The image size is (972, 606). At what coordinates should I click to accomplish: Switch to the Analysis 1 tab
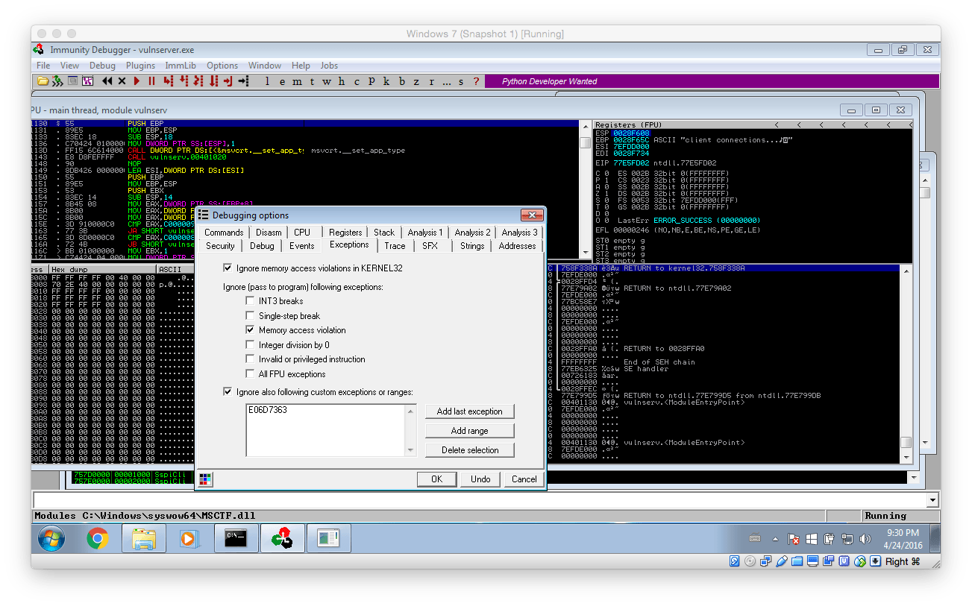click(x=425, y=233)
